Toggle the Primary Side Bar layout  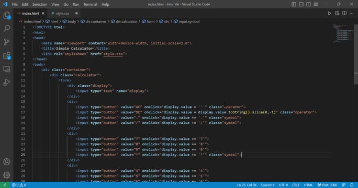point(294,4)
